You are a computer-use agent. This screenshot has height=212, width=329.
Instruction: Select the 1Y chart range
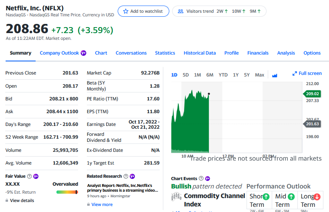[x=236, y=75]
